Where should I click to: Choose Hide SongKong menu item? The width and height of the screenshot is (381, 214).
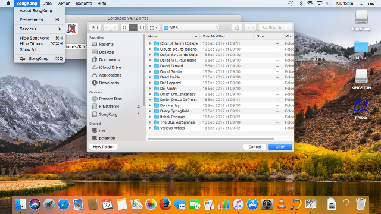point(39,38)
